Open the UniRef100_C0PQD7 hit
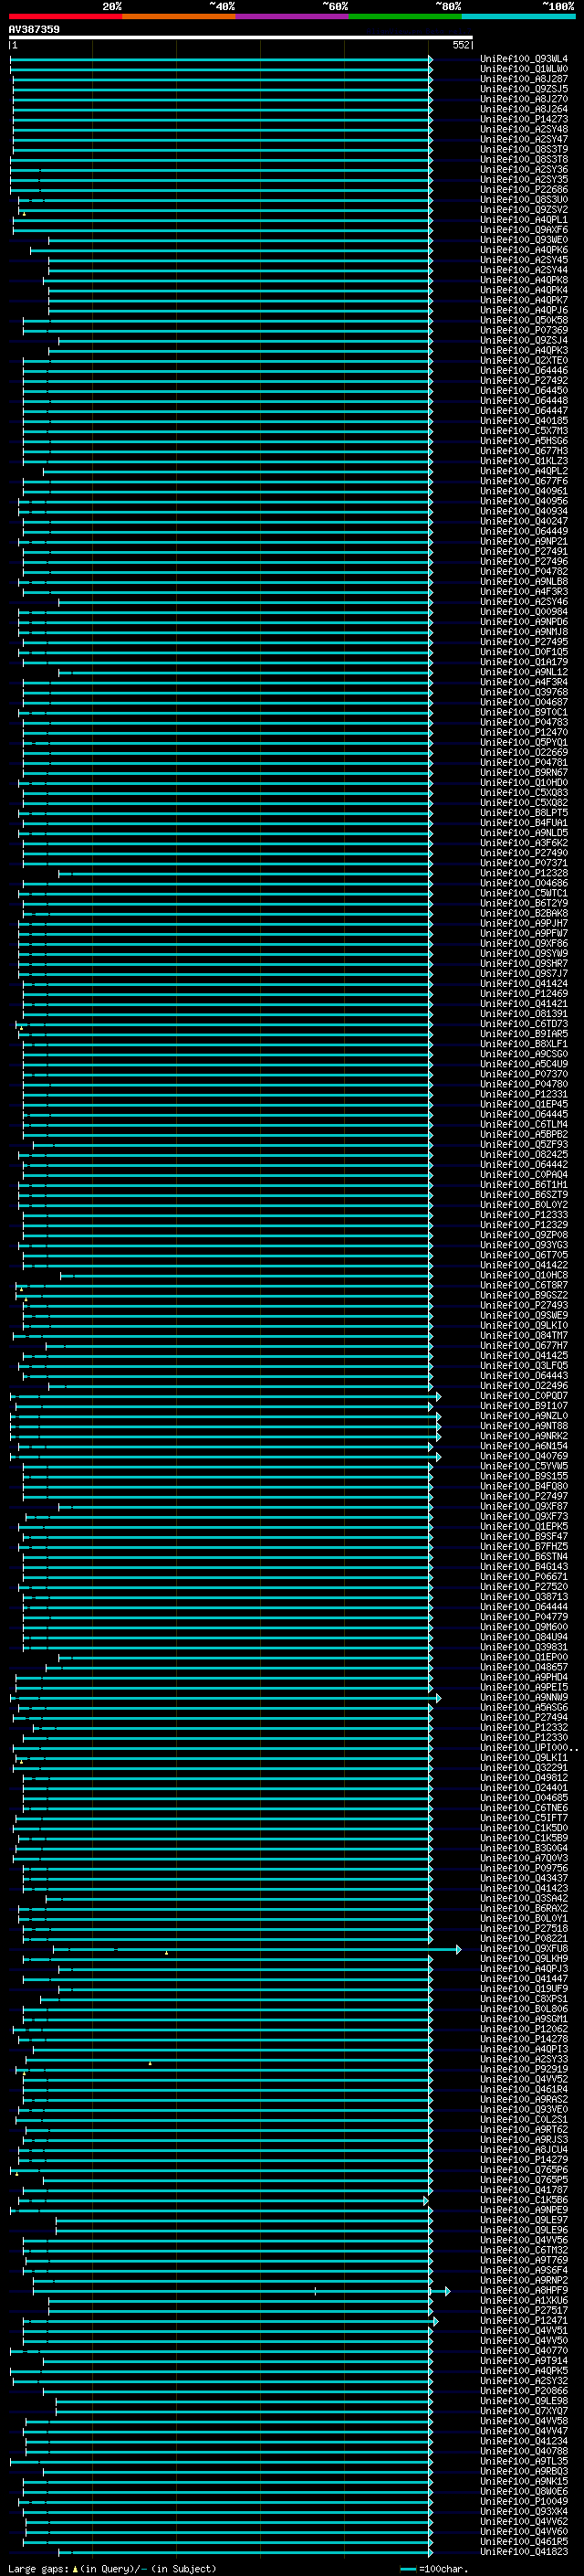The width and height of the screenshot is (584, 2576). 524,1396
